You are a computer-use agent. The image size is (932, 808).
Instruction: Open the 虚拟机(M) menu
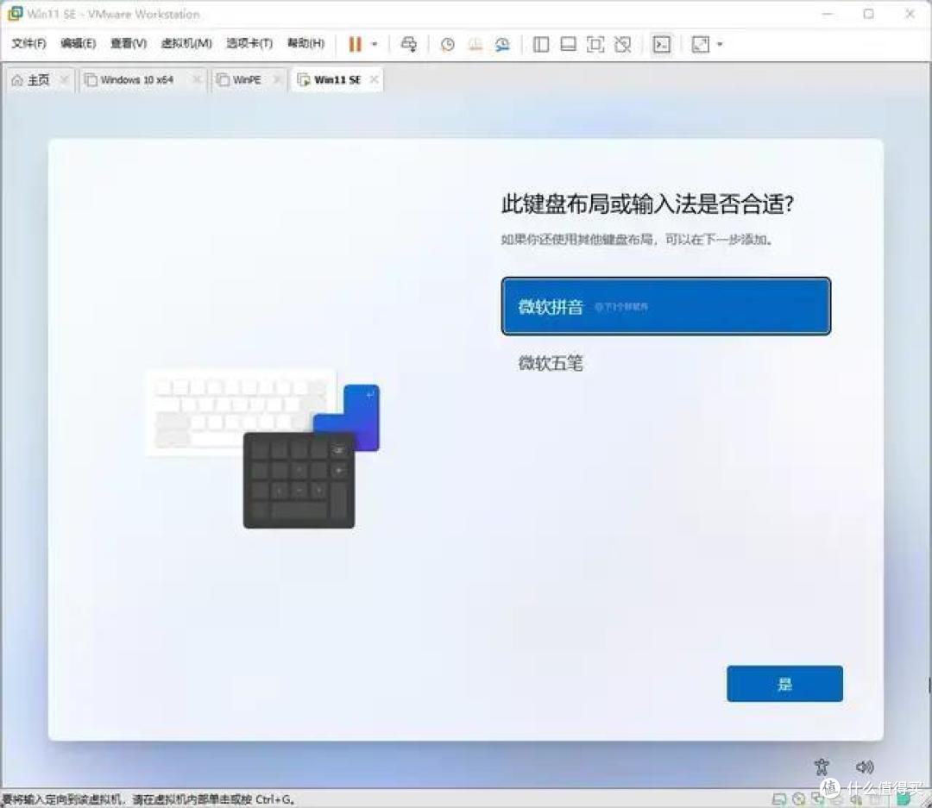(x=186, y=43)
